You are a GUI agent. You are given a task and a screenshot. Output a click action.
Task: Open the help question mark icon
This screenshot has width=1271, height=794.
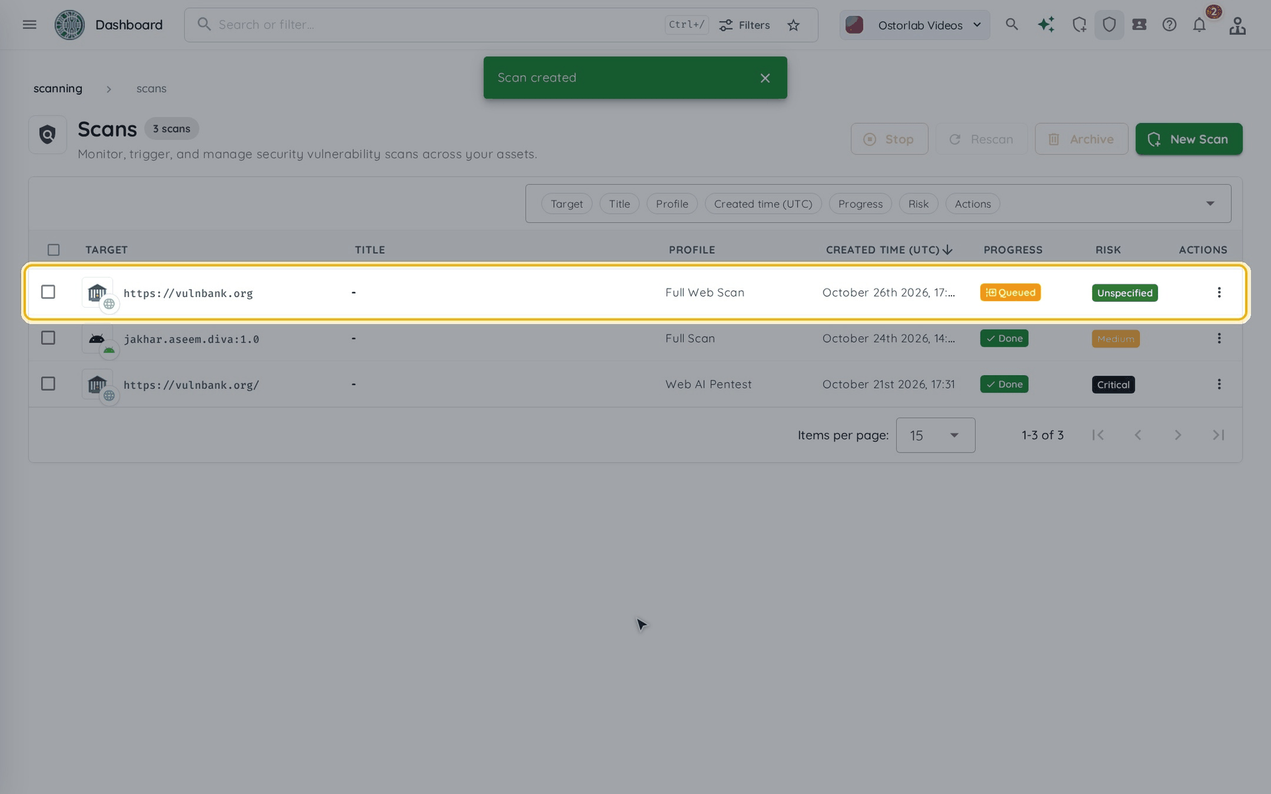pyautogui.click(x=1169, y=24)
